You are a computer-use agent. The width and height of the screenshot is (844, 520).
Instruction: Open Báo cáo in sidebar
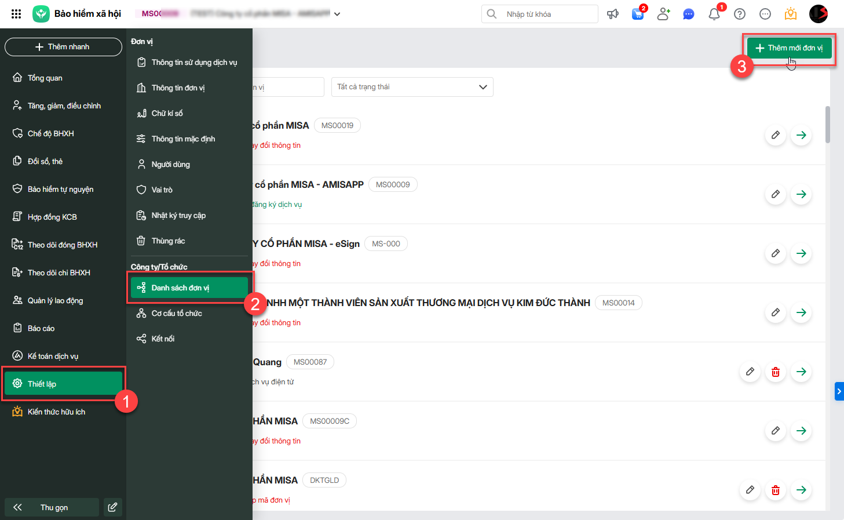click(63, 328)
